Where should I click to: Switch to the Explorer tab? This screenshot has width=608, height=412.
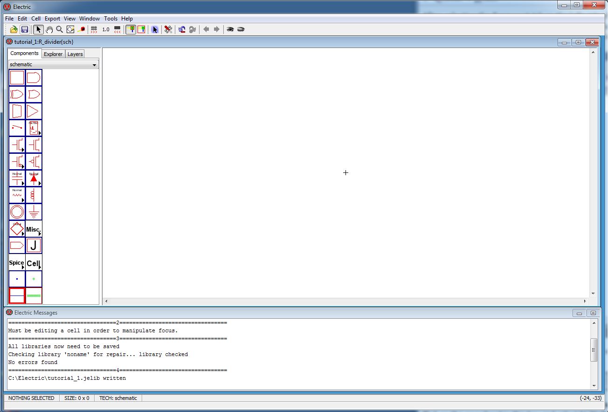(x=53, y=54)
